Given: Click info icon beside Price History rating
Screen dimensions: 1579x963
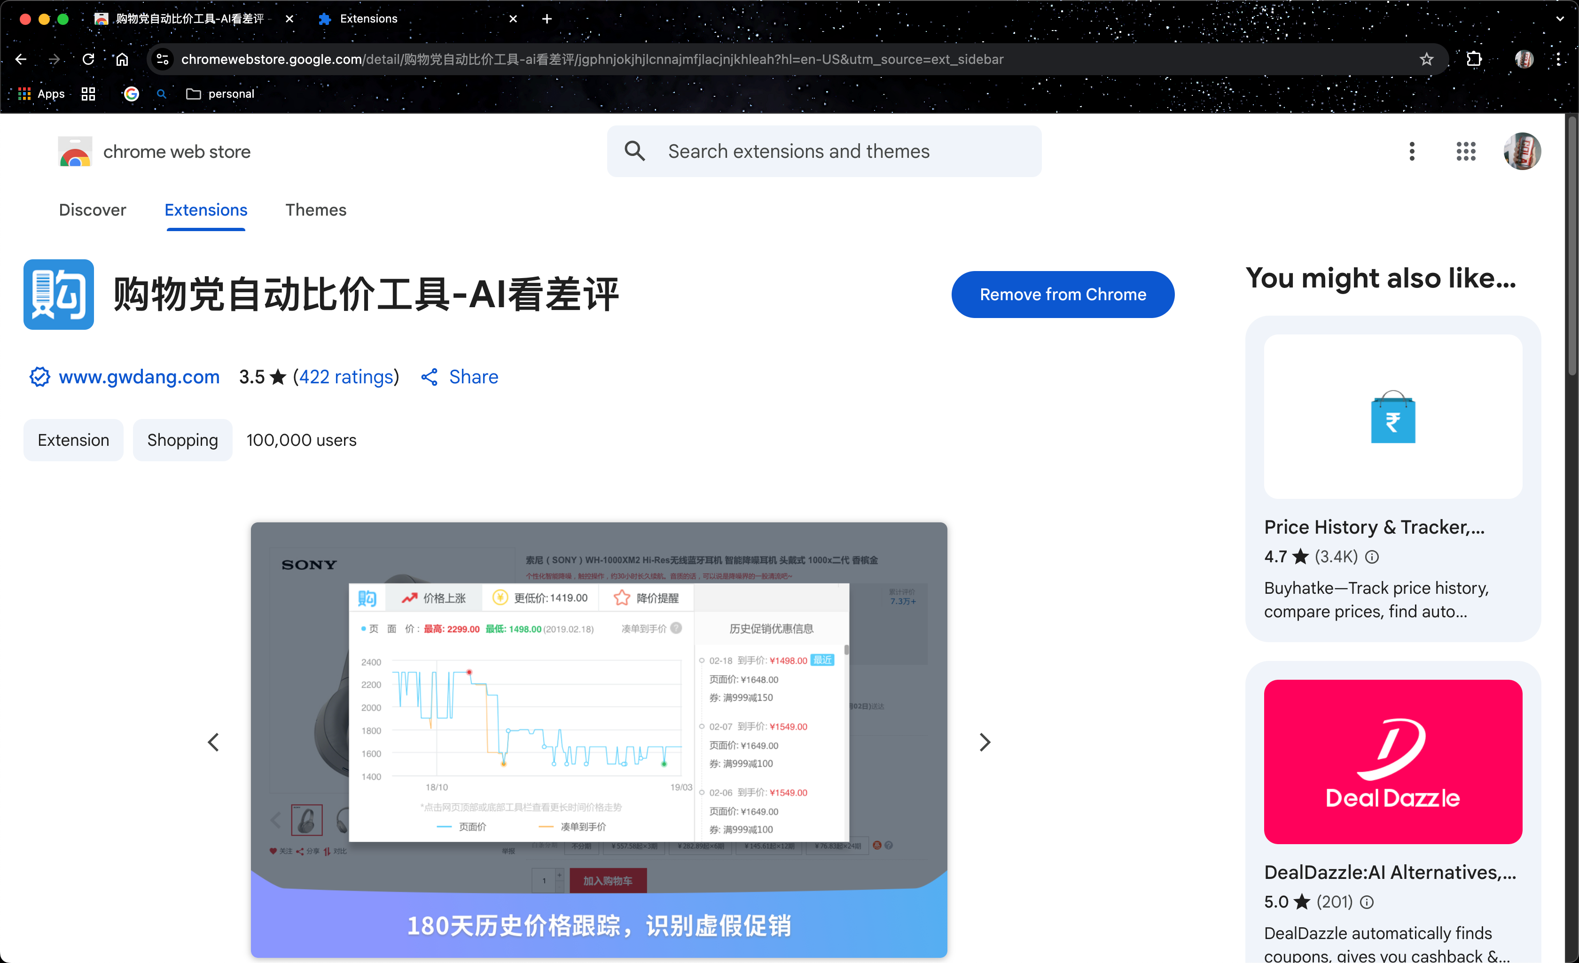Looking at the screenshot, I should pyautogui.click(x=1371, y=557).
